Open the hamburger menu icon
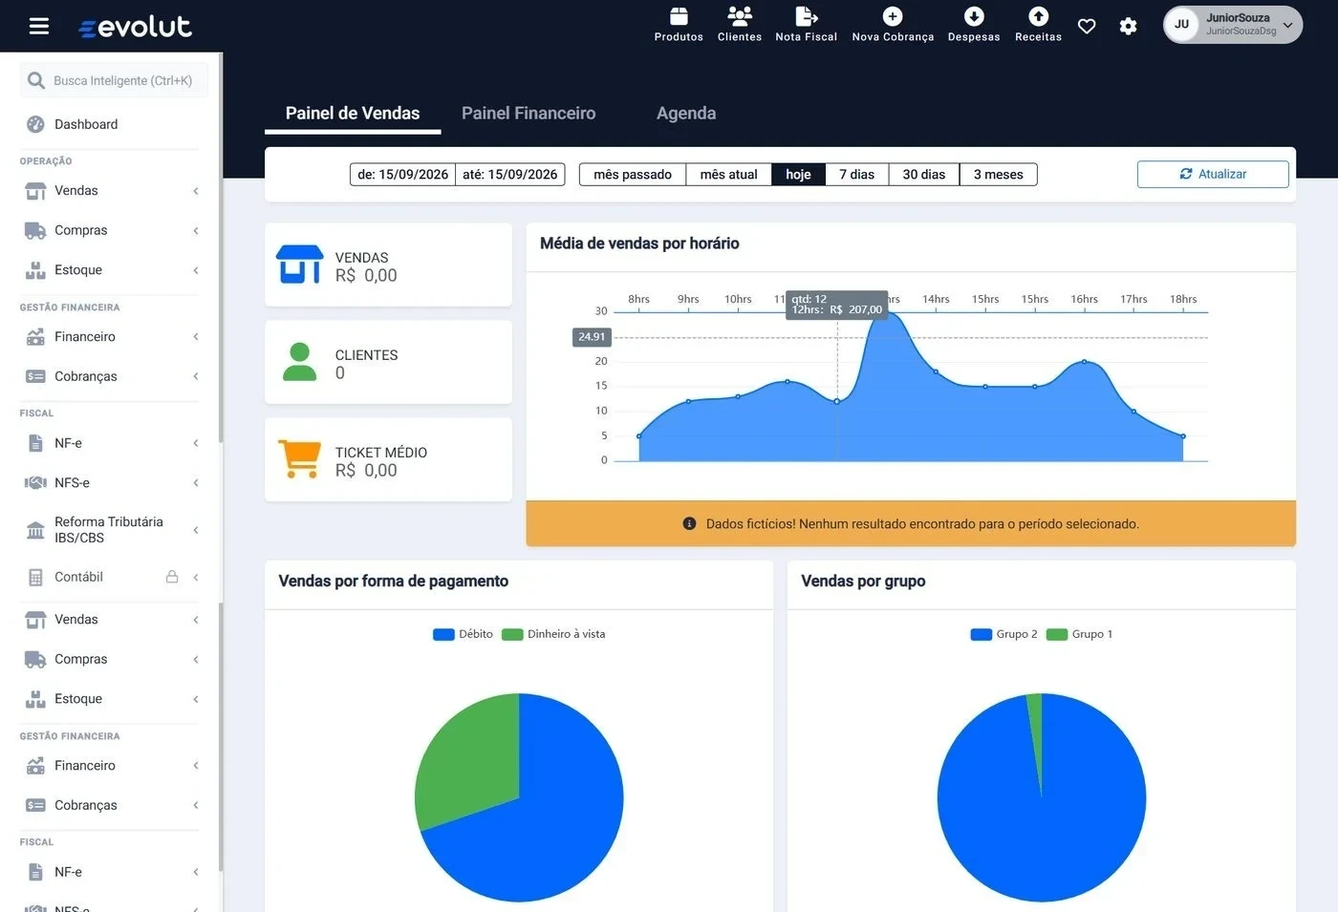The image size is (1338, 912). 39,26
